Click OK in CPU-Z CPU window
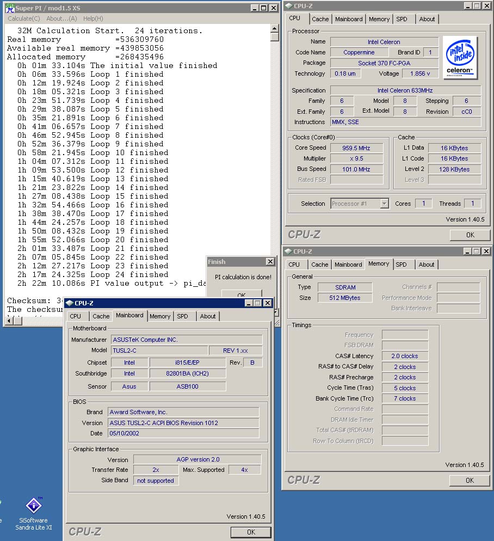494x541 pixels. click(x=470, y=235)
